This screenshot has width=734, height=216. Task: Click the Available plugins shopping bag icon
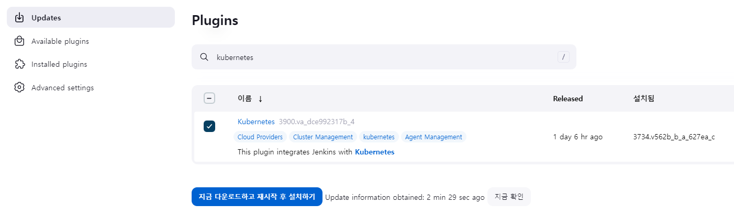click(19, 41)
